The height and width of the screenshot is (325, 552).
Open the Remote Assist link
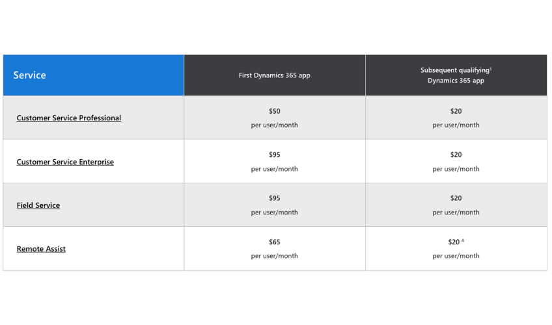[41, 249]
